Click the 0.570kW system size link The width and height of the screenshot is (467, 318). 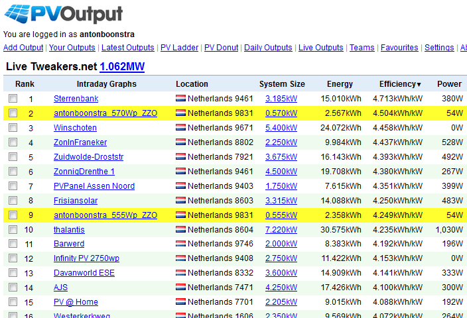click(281, 113)
